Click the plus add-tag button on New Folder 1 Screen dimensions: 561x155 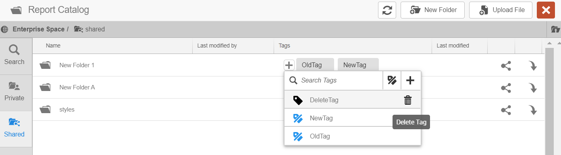tap(289, 65)
